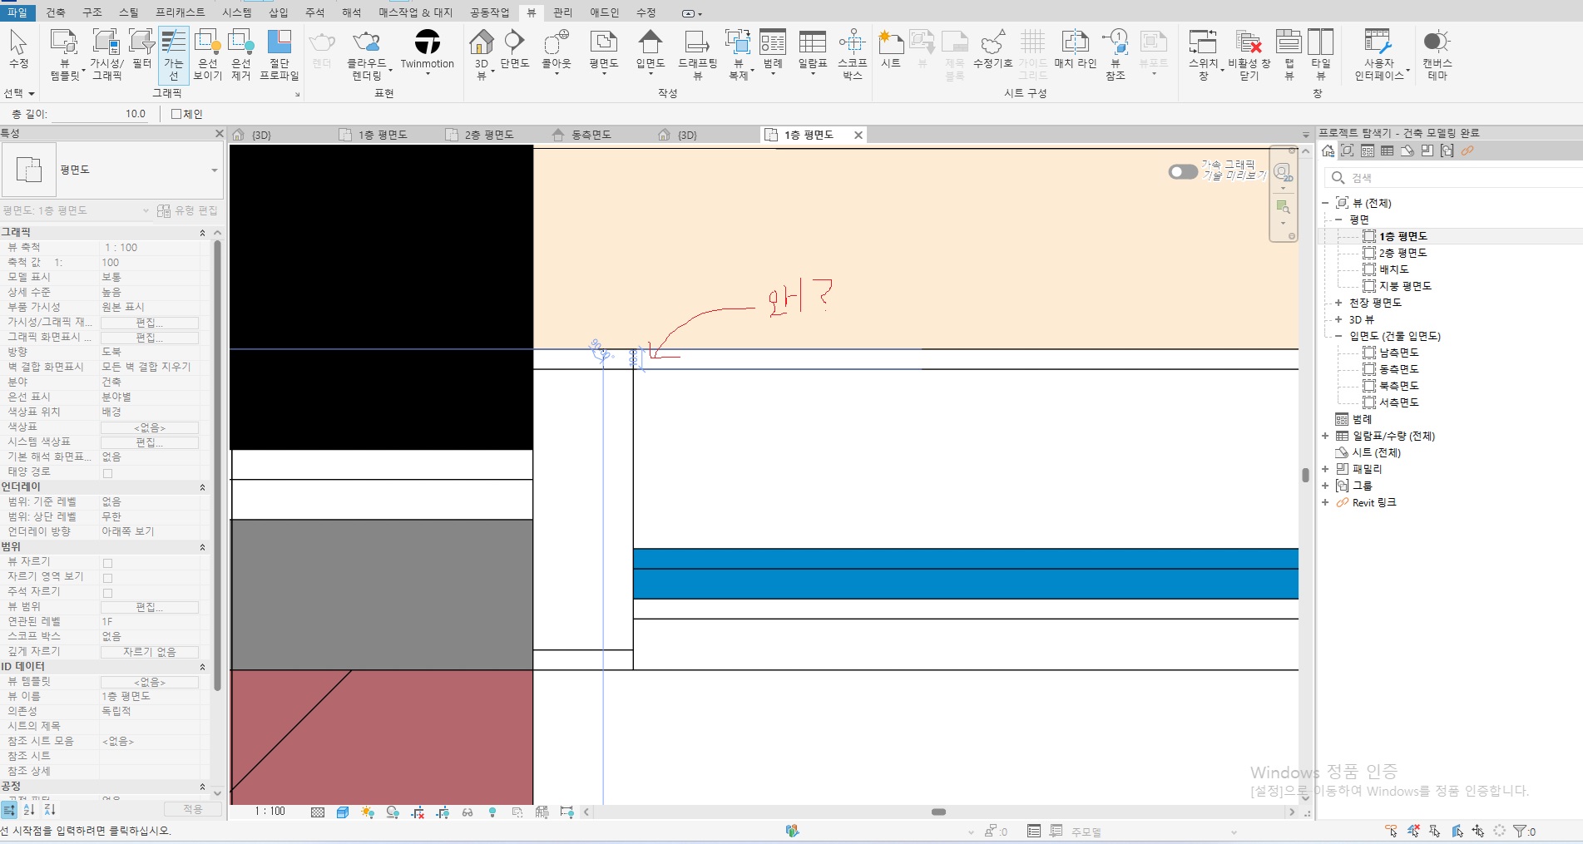Select 절단 프로파일 (Cut Profile) tool

pos(279,54)
